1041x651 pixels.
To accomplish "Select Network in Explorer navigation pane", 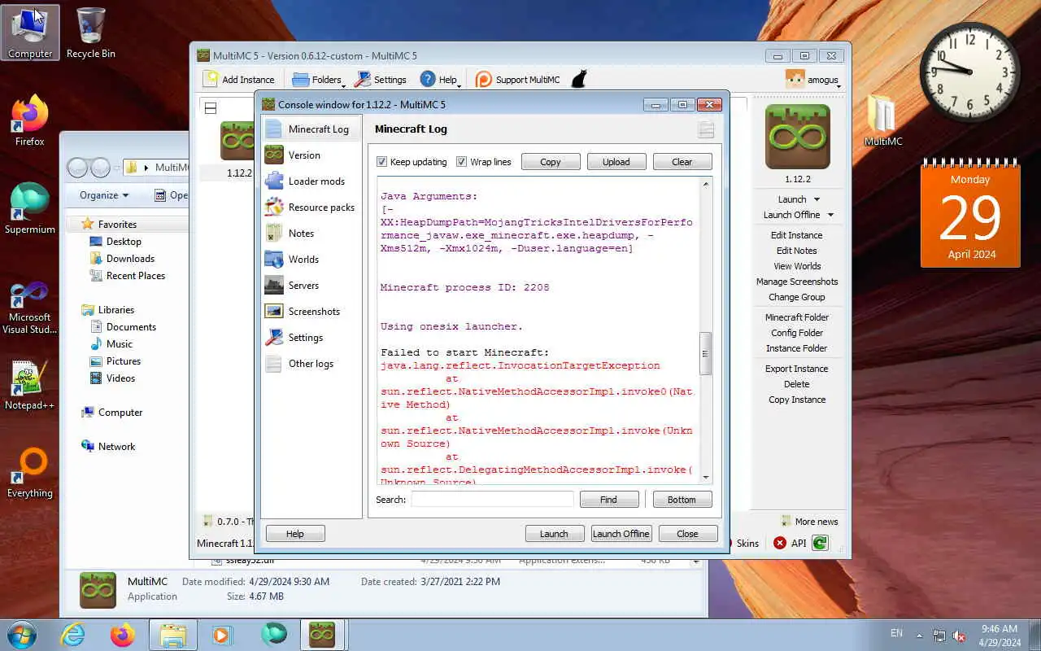I will [x=116, y=447].
